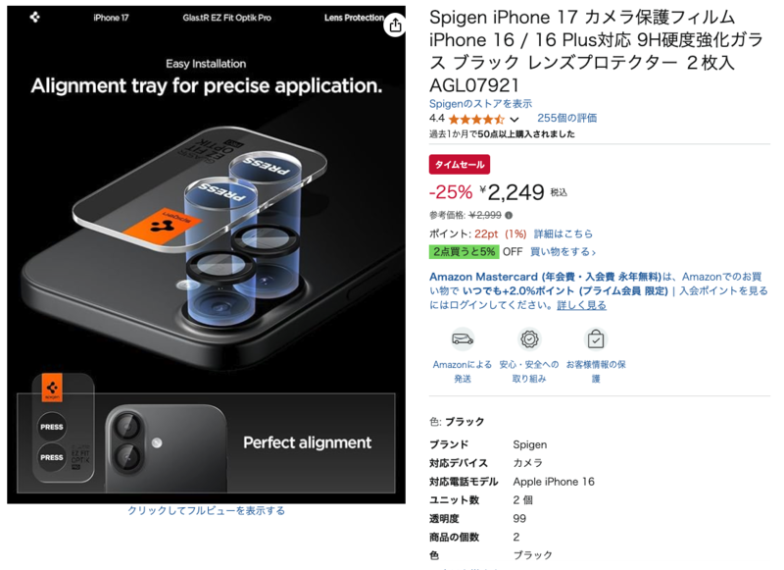Open the 買い物をする arrow link
This screenshot has height=570, width=784.
tap(563, 252)
